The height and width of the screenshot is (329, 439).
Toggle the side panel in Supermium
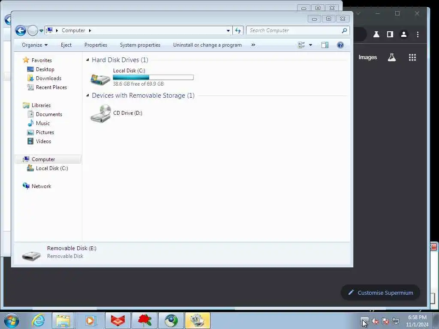coord(390,34)
